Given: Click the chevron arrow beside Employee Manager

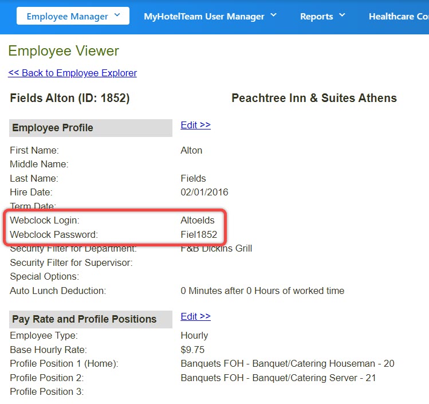Looking at the screenshot, I should (x=117, y=15).
